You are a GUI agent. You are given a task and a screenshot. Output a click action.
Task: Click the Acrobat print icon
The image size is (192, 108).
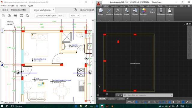point(15,16)
